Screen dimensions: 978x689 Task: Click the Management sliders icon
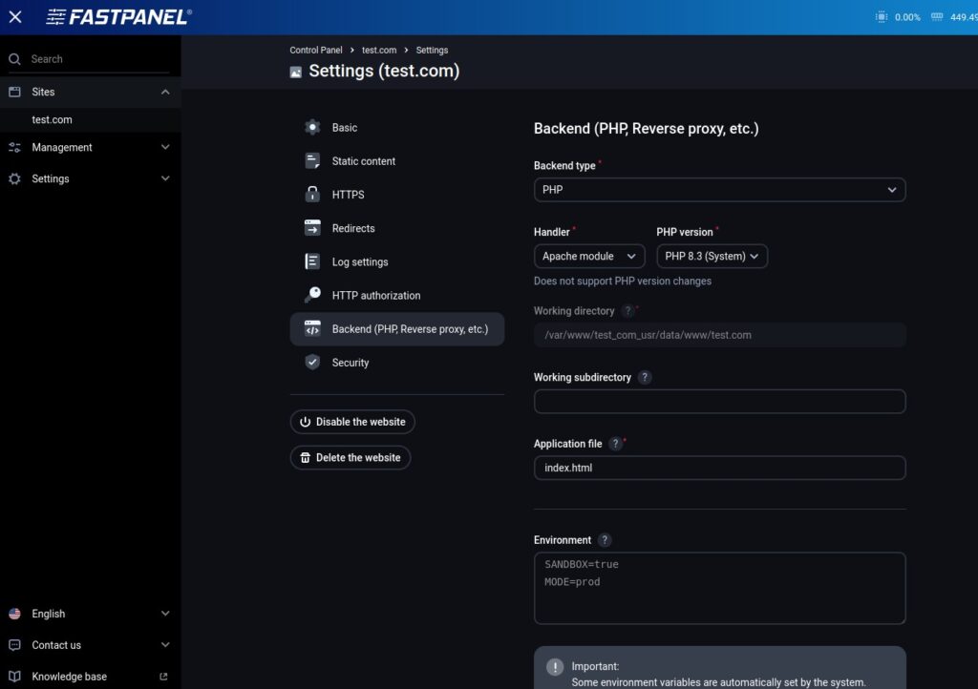tap(14, 148)
